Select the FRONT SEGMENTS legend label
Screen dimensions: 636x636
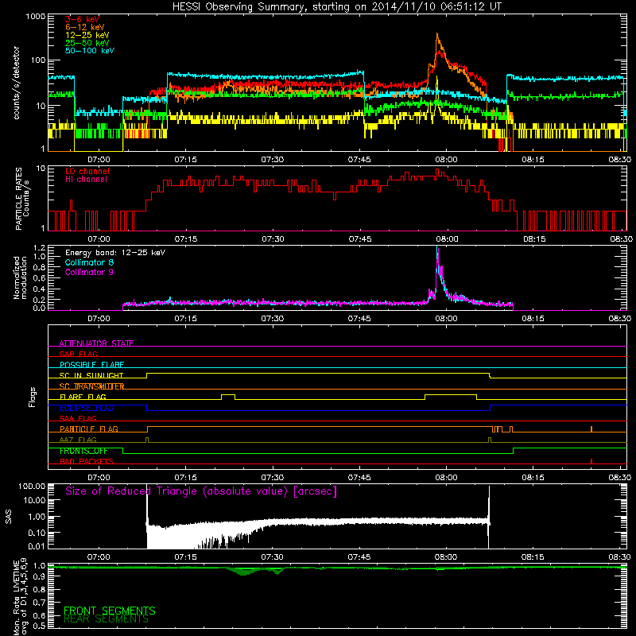110,611
